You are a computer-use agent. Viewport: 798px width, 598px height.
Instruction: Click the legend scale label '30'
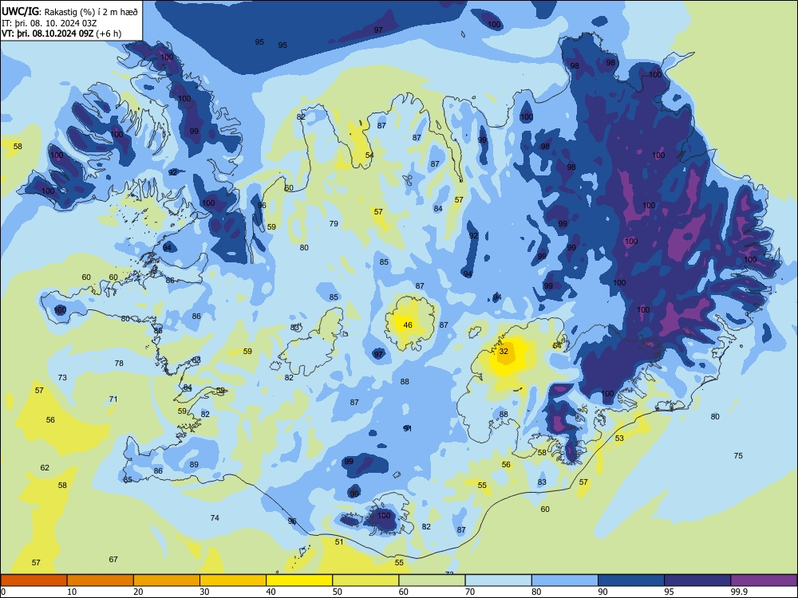(x=204, y=592)
